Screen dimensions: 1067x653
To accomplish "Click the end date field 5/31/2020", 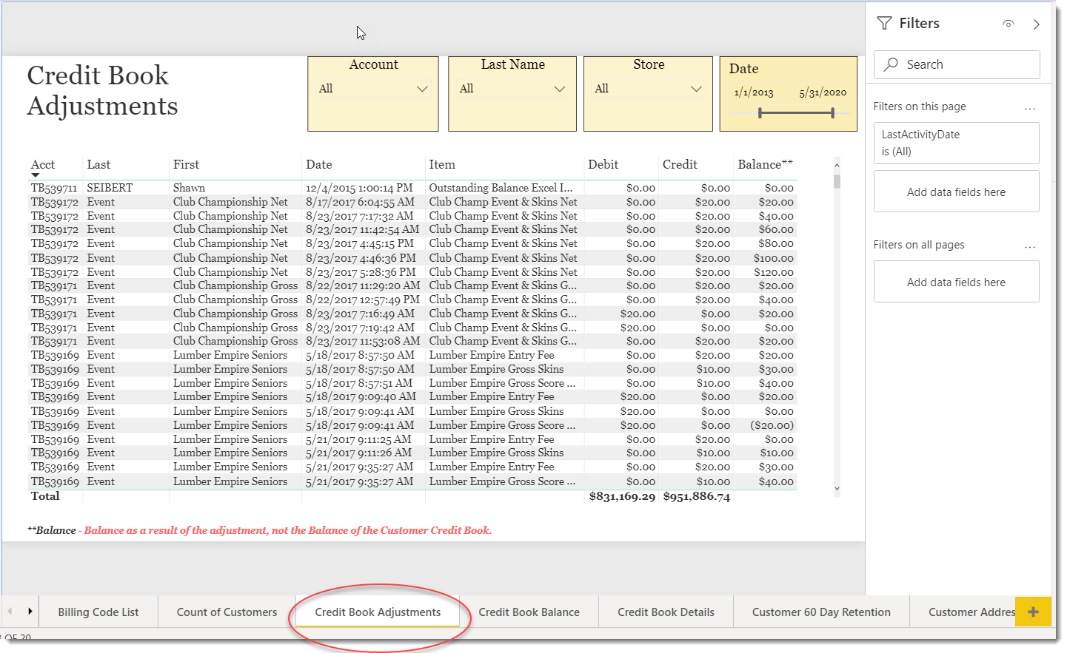I will 823,92.
